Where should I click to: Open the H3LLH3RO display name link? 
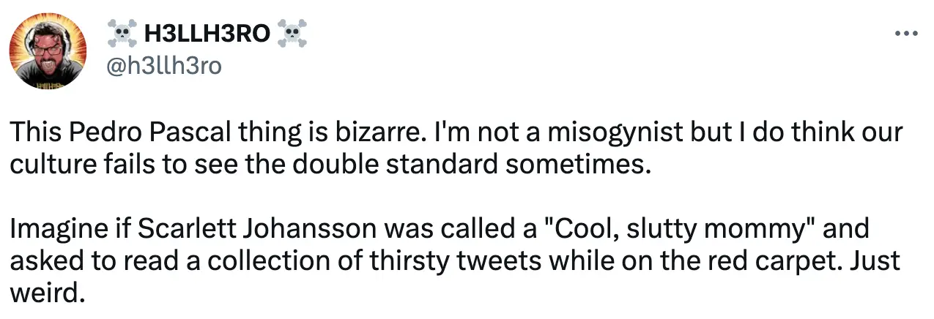pos(207,33)
